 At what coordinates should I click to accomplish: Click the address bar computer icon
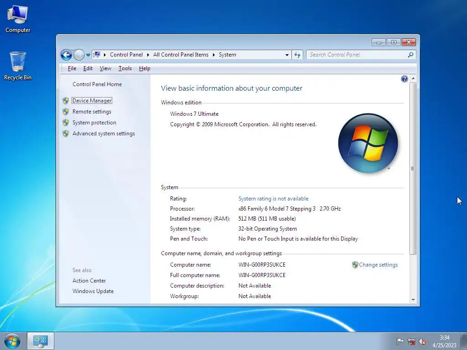97,55
